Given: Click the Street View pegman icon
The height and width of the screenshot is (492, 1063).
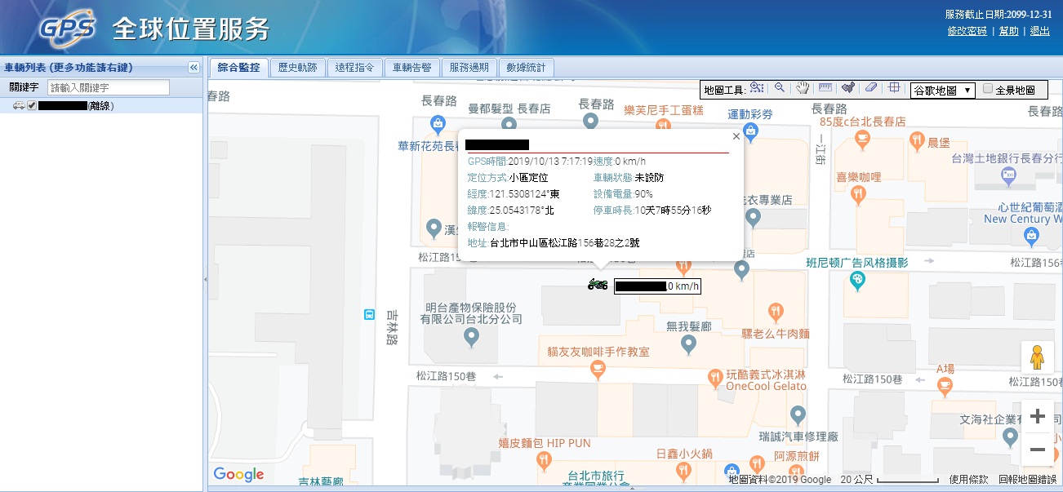Looking at the screenshot, I should click(1037, 357).
